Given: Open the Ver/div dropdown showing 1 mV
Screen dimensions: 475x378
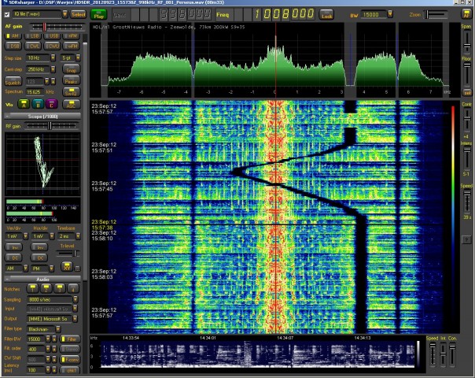Looking at the screenshot, I should 26,236.
